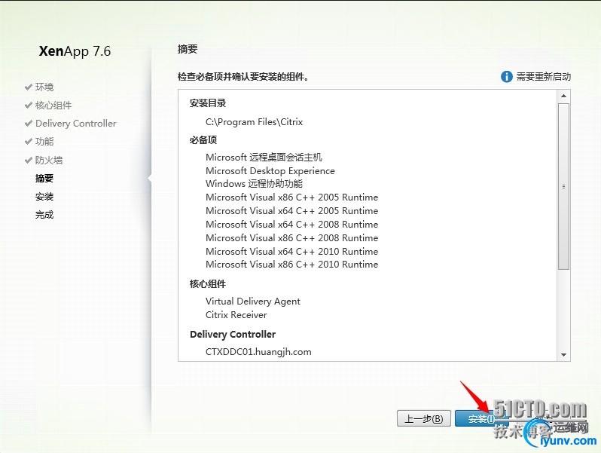Click the CTXDDC01.huangjh.com controller address
This screenshot has height=453, width=601.
(258, 352)
